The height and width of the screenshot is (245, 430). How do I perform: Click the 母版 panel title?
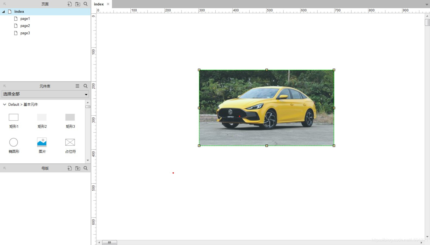tap(45, 168)
